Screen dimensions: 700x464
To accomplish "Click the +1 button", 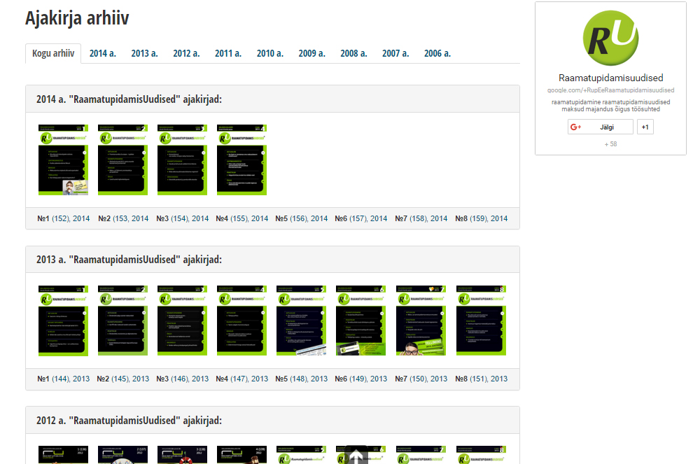I will click(x=645, y=127).
